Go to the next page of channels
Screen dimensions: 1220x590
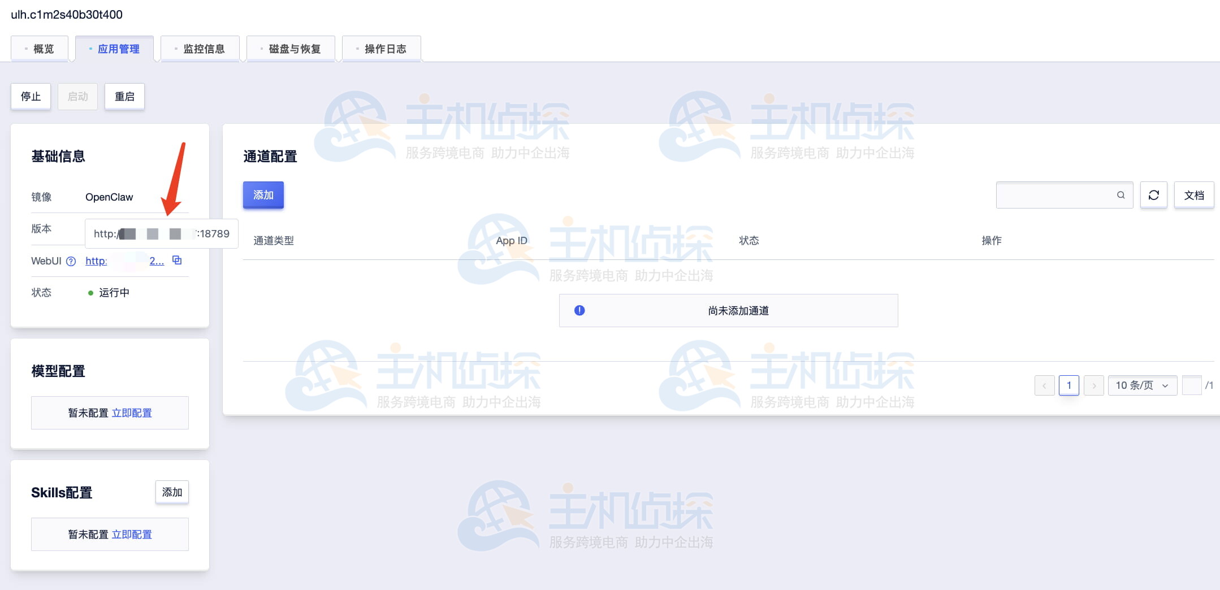pos(1094,385)
